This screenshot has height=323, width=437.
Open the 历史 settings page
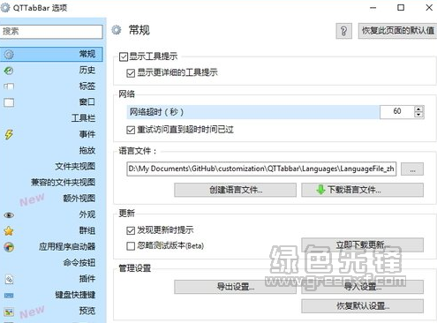pos(51,71)
